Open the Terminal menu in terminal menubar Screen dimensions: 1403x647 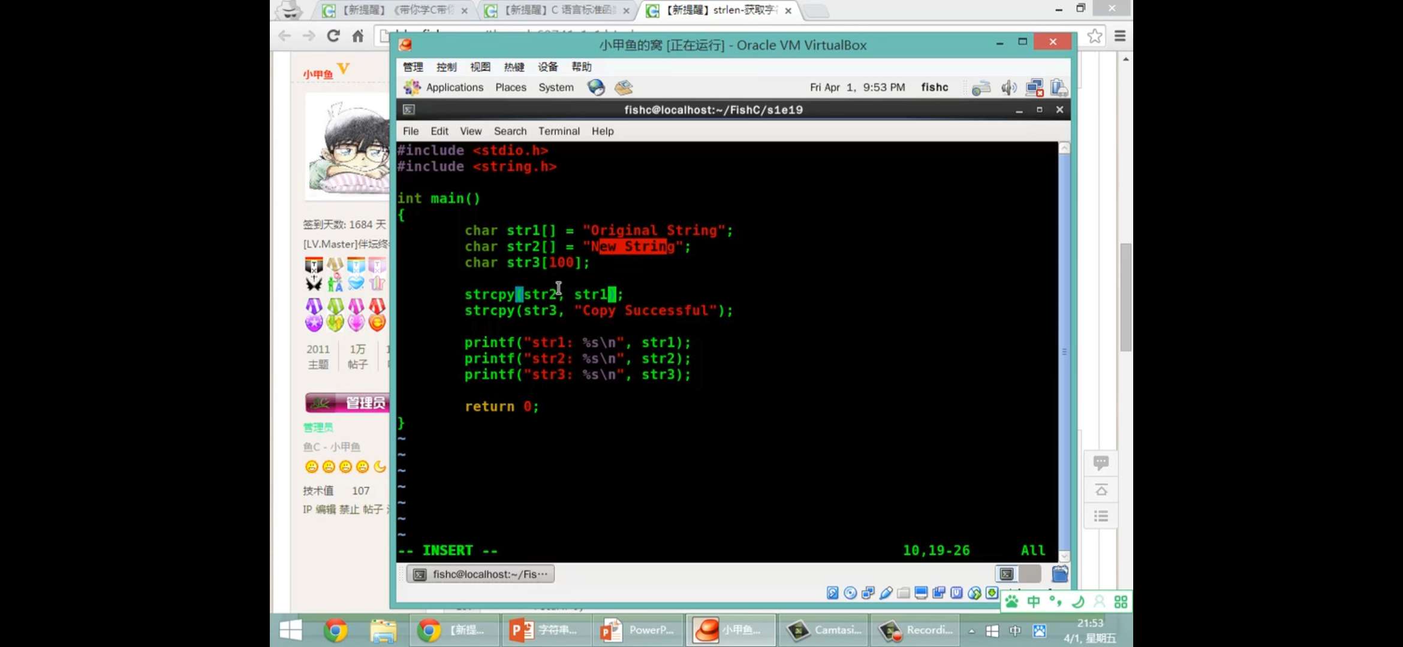[x=559, y=131]
